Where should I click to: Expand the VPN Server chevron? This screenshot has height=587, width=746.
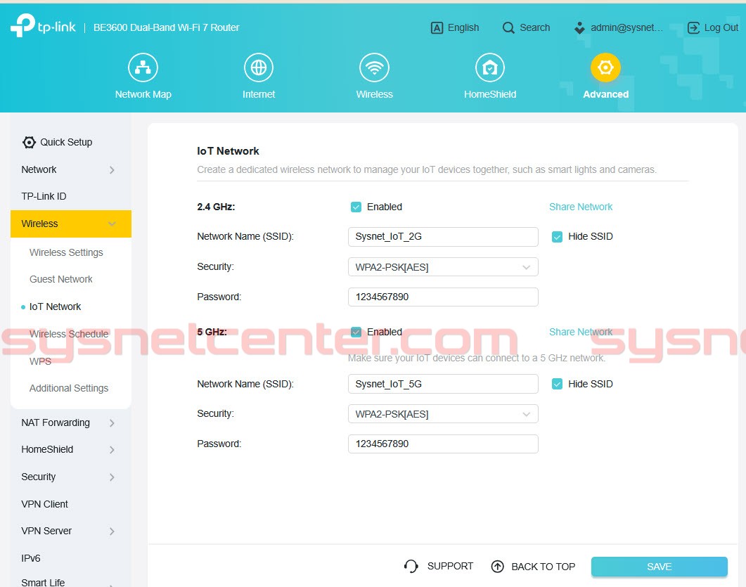[x=112, y=531]
